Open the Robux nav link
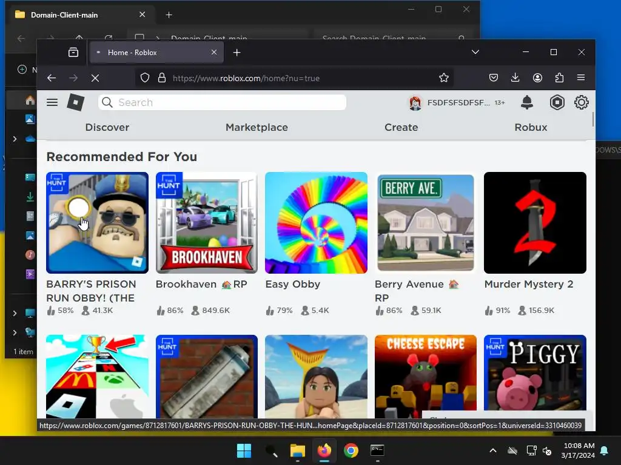The height and width of the screenshot is (465, 621). point(531,127)
